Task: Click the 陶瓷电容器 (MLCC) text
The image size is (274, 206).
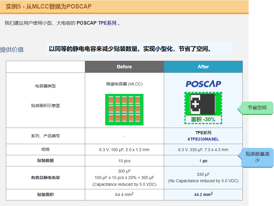Action: pyautogui.click(x=124, y=84)
